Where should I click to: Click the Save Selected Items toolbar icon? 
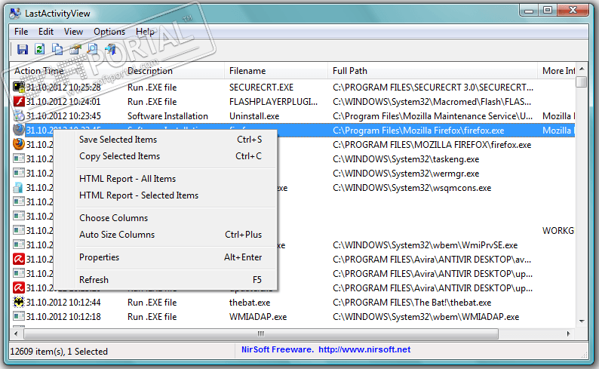tap(23, 49)
